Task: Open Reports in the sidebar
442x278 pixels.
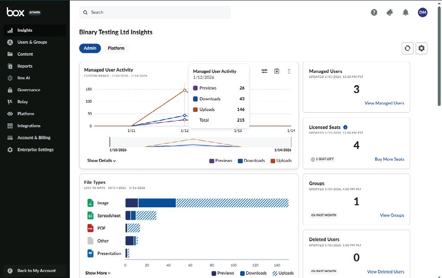Action: [34, 66]
